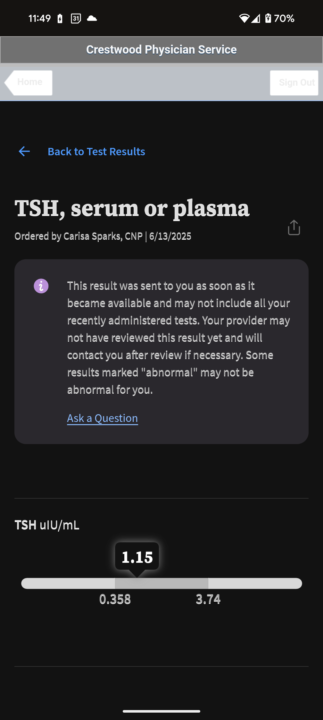The image size is (323, 720).
Task: Tap the 11:49 clock in the status bar
Action: 40,18
